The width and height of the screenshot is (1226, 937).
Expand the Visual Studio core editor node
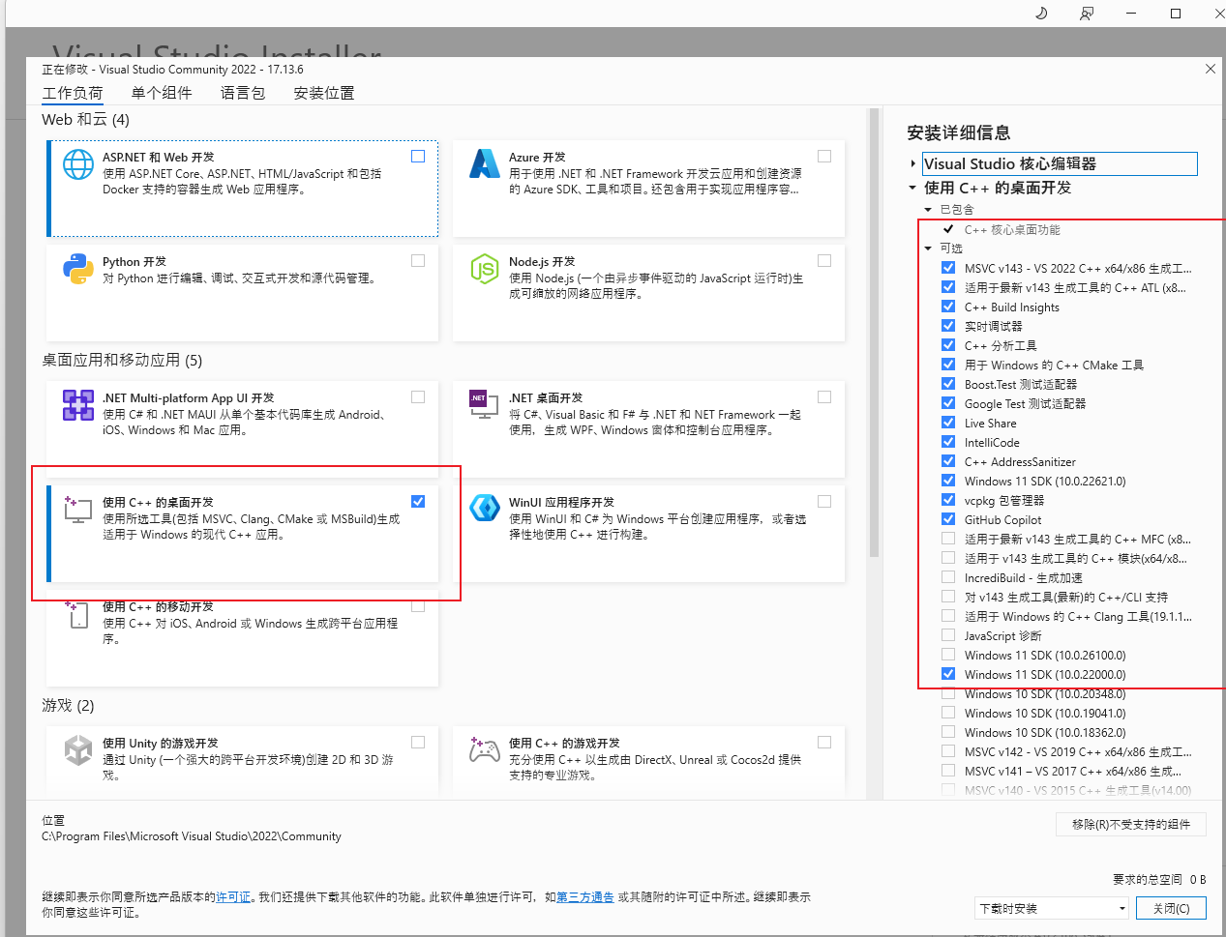coord(912,163)
